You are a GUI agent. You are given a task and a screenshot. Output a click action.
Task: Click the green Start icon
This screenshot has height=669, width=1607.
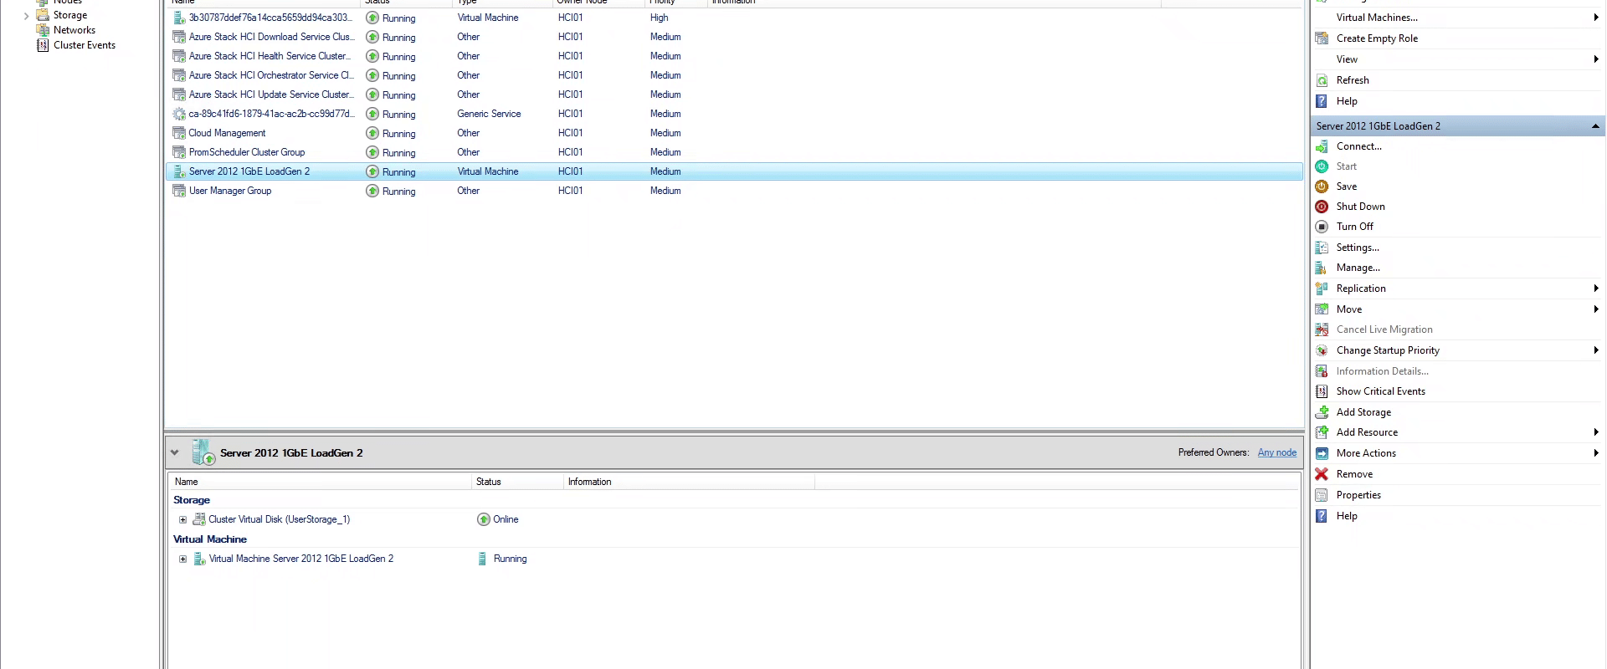click(1322, 166)
